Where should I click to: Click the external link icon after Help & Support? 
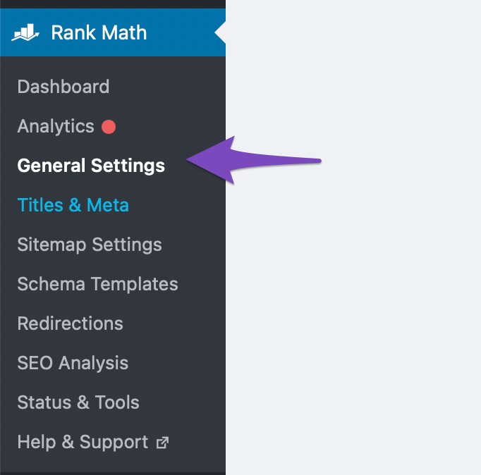[162, 443]
